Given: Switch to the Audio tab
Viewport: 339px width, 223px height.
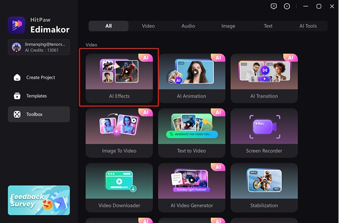Looking at the screenshot, I should click(x=188, y=26).
